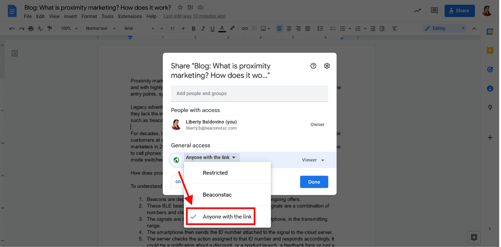Click the Move to folder icon

click(x=190, y=7)
